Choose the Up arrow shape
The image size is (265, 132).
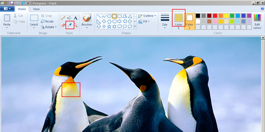click(130, 21)
